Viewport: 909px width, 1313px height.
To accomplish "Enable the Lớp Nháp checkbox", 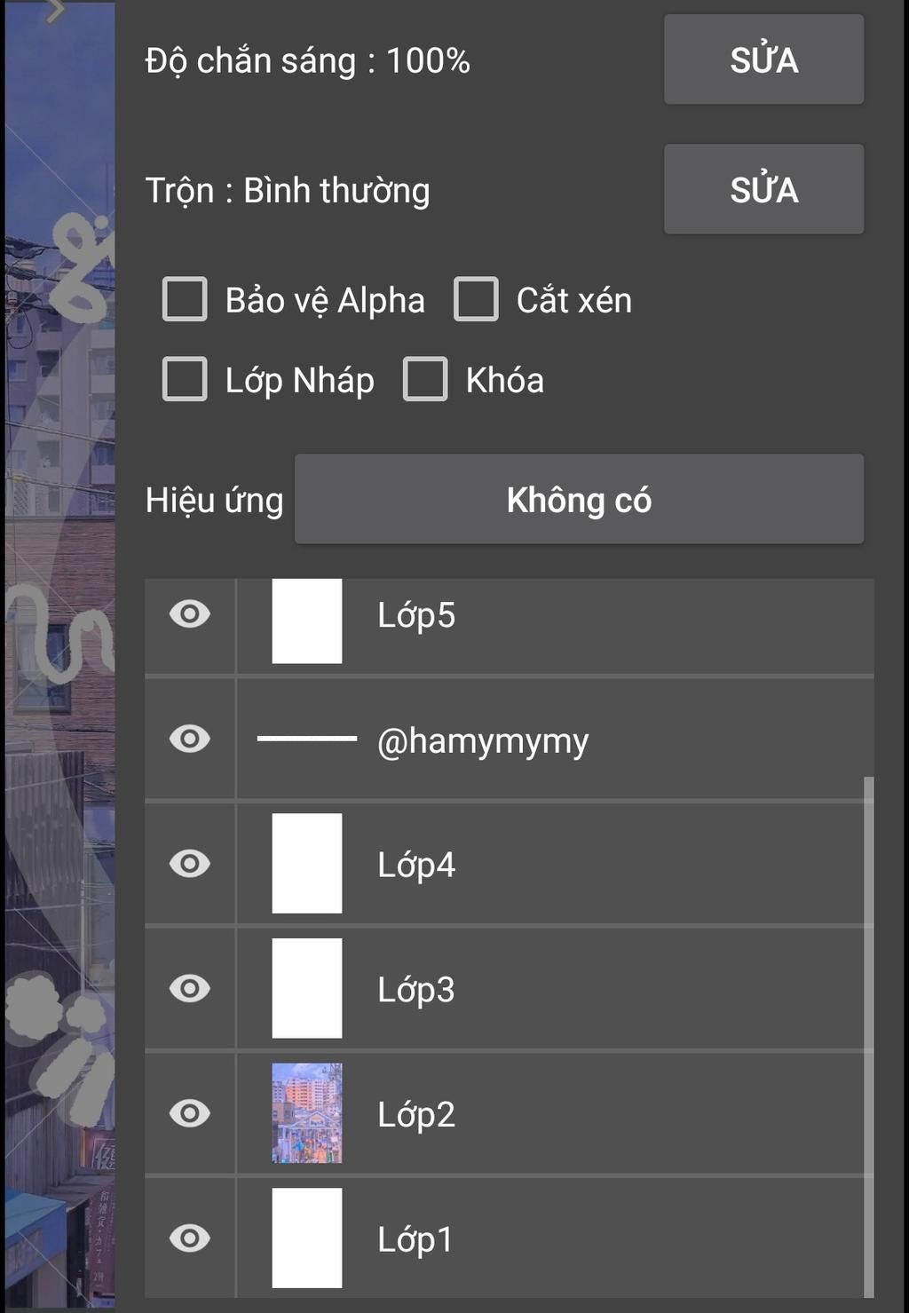I will (x=185, y=379).
